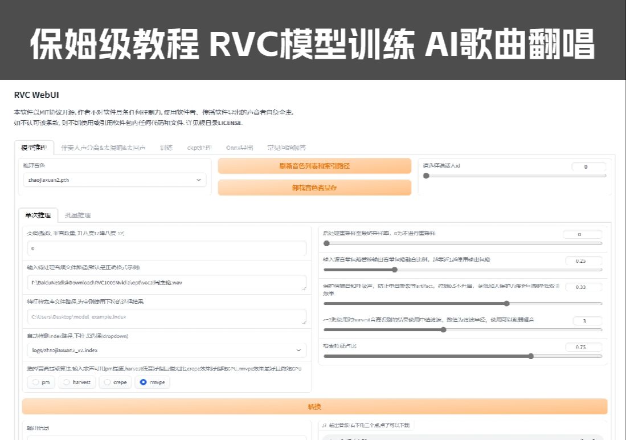Expand the logs/zhaojiaxuan2_v2.index dropdown
This screenshot has height=440, width=626.
(166, 350)
